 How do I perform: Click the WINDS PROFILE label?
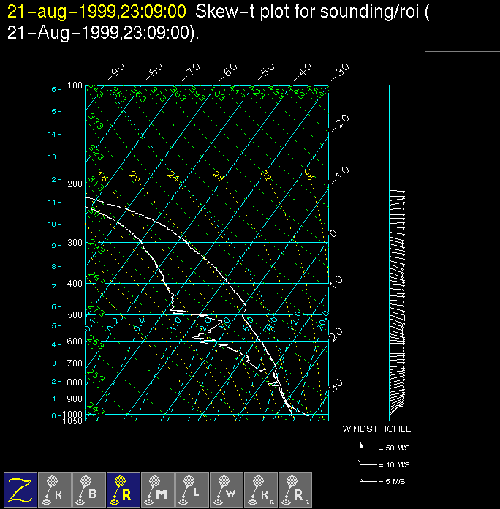pos(376,429)
